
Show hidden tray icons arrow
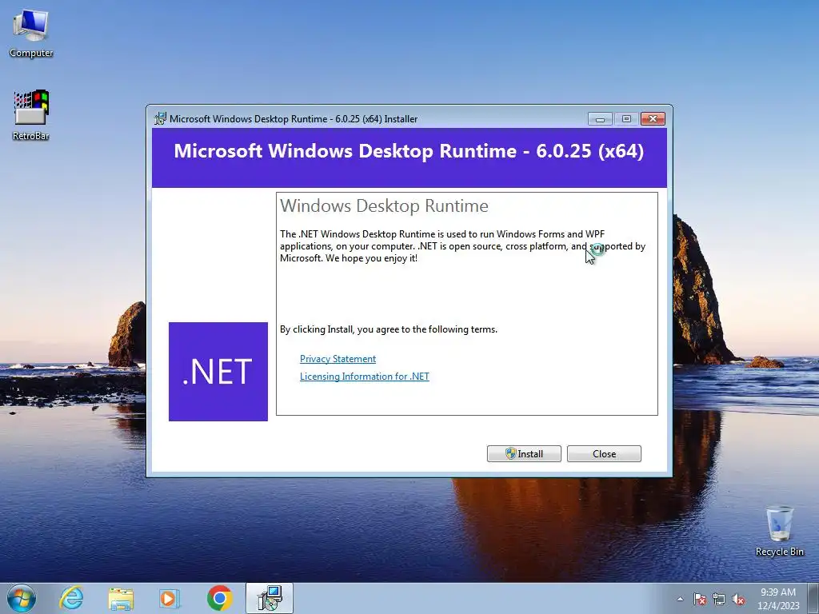680,599
